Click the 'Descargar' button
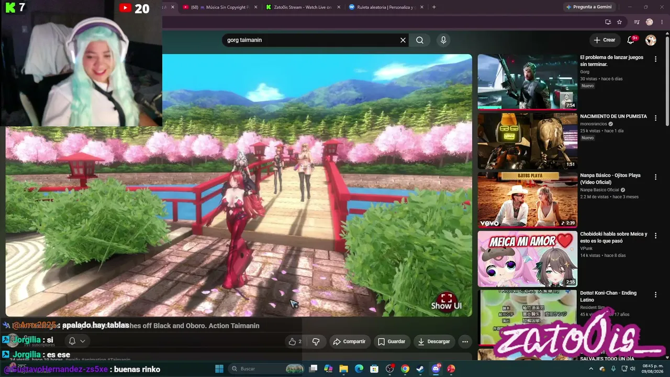Image resolution: width=670 pixels, height=377 pixels. [x=434, y=341]
